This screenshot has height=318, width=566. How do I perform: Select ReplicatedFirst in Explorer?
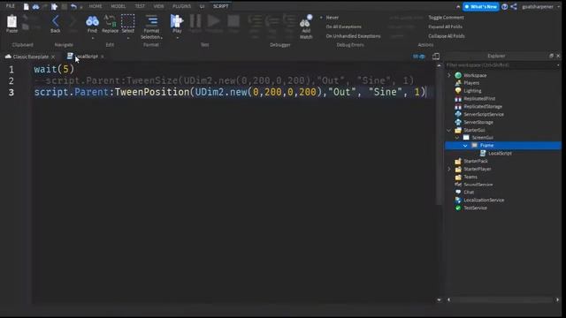479,98
